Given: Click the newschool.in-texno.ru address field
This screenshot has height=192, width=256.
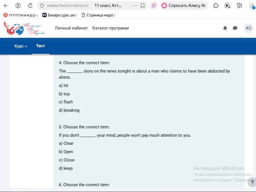Looking at the screenshot, I should [x=68, y=6].
